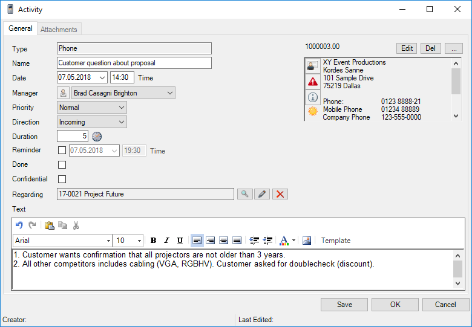
Task: Search for Regarding project with magnifier
Action: pyautogui.click(x=245, y=194)
